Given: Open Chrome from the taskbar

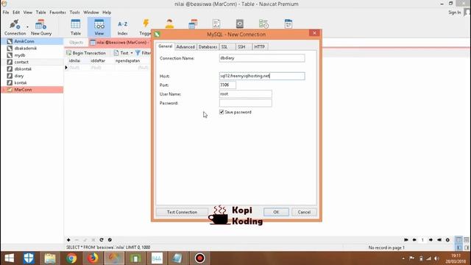Looking at the screenshot, I should (x=71, y=258).
